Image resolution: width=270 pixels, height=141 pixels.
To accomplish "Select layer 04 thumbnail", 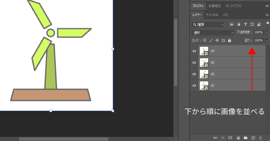I will click(204, 51).
